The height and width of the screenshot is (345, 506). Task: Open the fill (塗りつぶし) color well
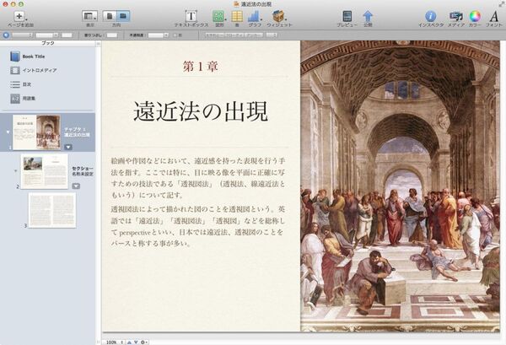pyautogui.click(x=112, y=35)
